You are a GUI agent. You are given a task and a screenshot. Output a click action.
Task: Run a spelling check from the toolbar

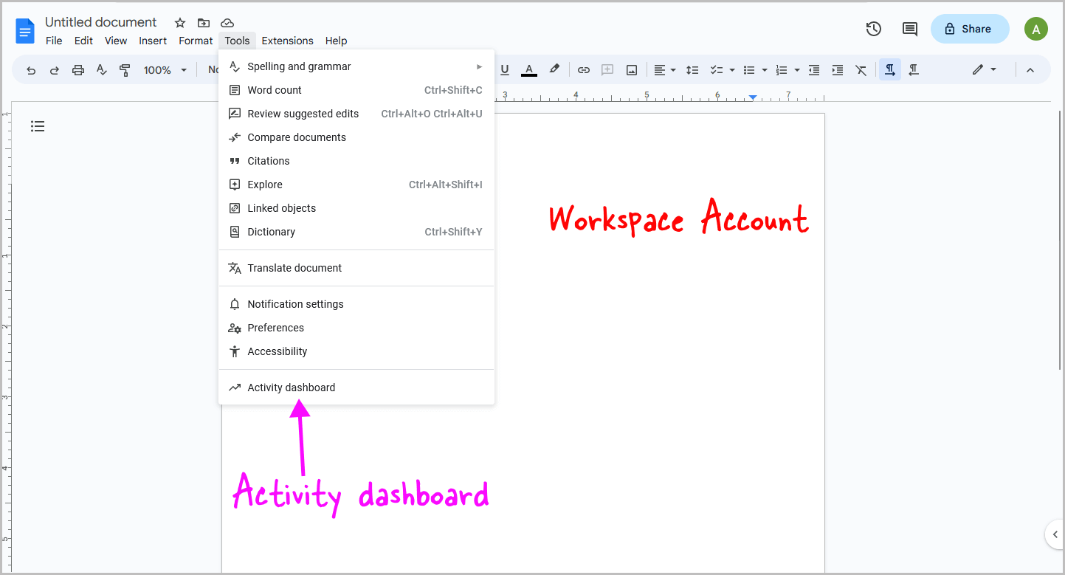click(102, 69)
